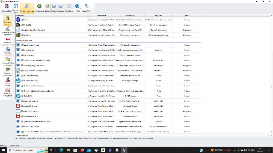Open the Windows apps section
Screen dimensions: 273x153
(x=16, y=8)
